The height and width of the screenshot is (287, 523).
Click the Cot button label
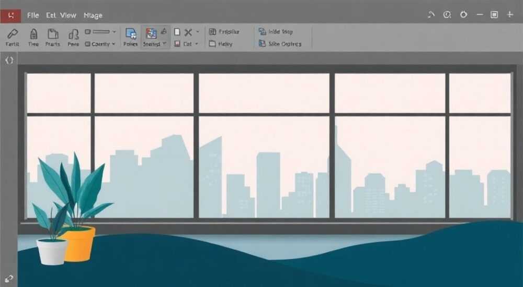pos(187,44)
